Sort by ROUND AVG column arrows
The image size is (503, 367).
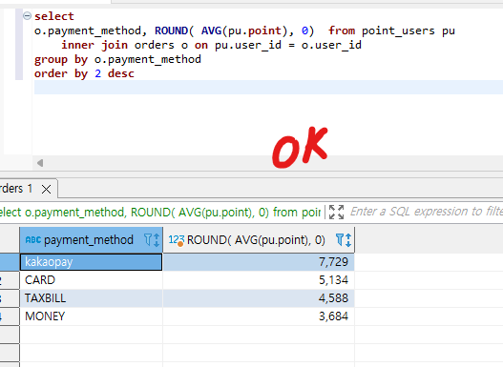(348, 240)
